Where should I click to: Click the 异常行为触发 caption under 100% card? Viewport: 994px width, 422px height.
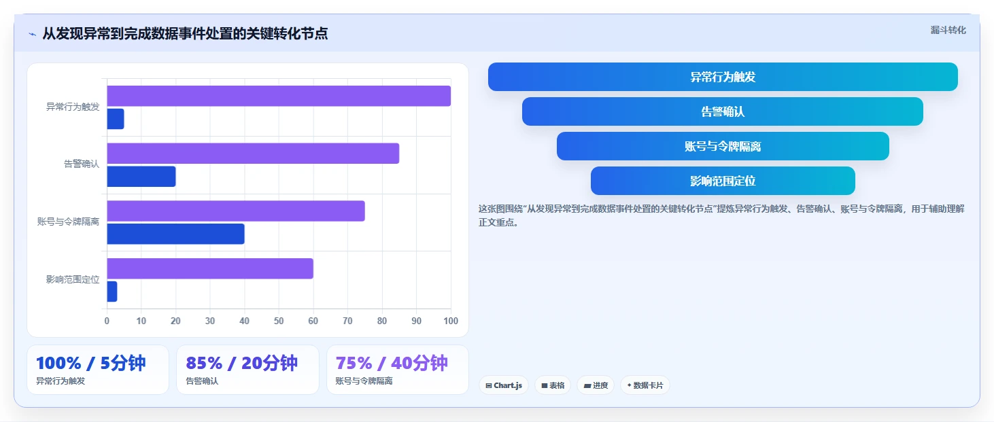coord(61,381)
